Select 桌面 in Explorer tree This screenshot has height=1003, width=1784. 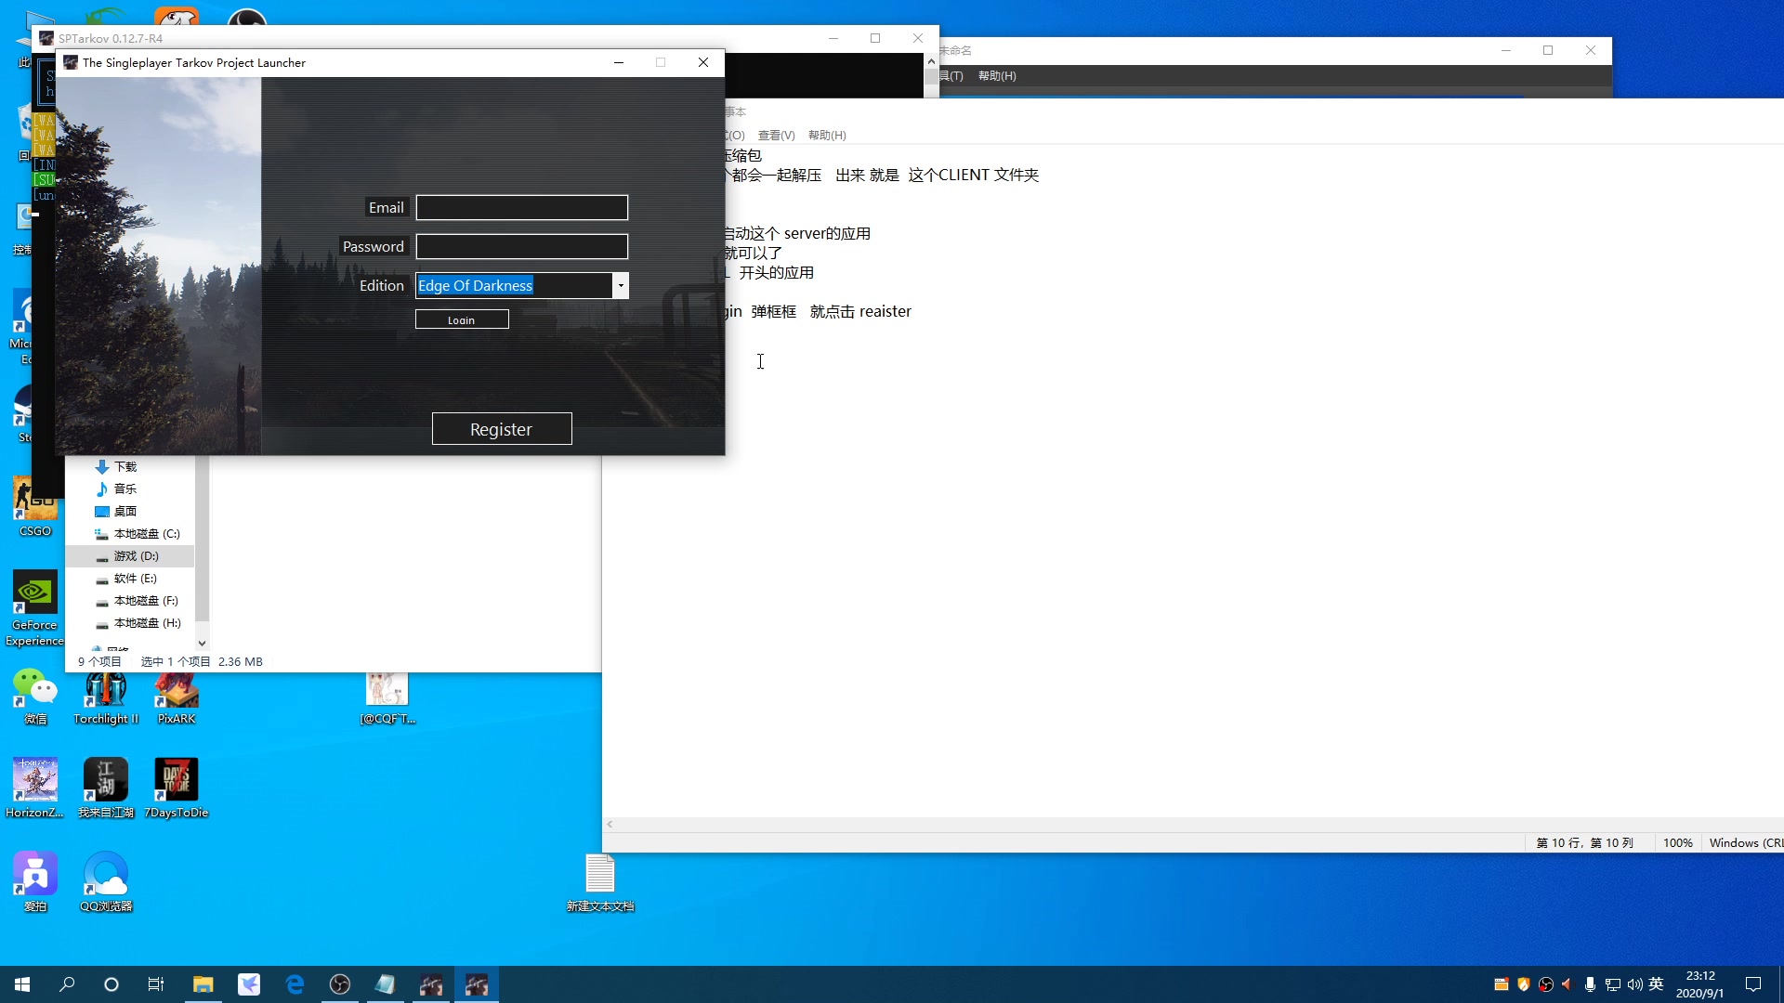coord(125,511)
